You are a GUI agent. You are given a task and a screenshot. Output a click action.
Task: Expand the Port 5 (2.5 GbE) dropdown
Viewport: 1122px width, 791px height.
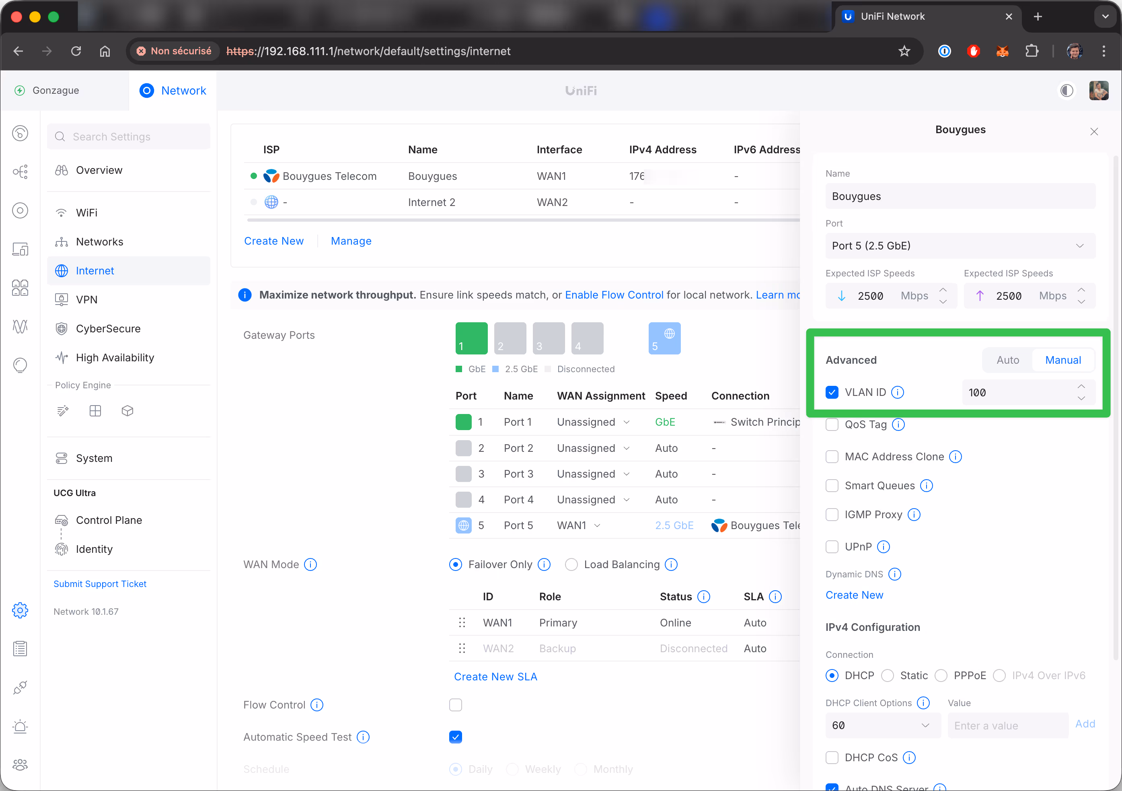(960, 246)
